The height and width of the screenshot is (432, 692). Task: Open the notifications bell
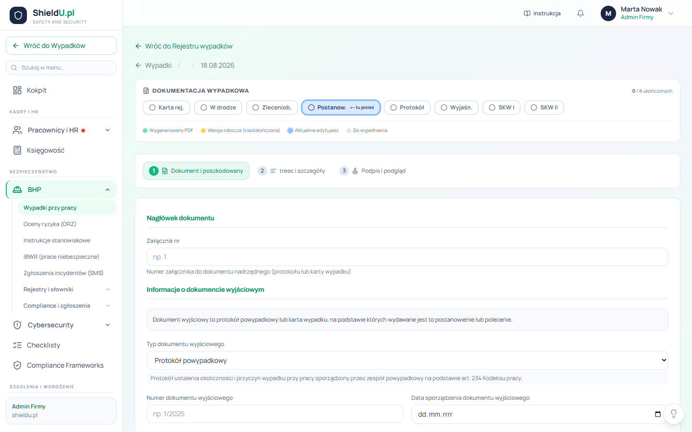[581, 13]
